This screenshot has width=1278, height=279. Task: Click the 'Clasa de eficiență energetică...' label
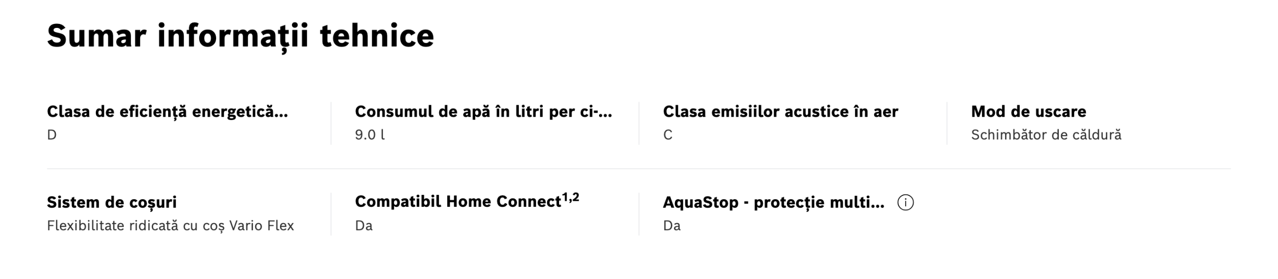[x=167, y=112]
